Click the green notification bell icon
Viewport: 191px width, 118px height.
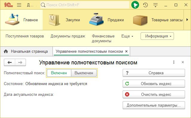135,5
